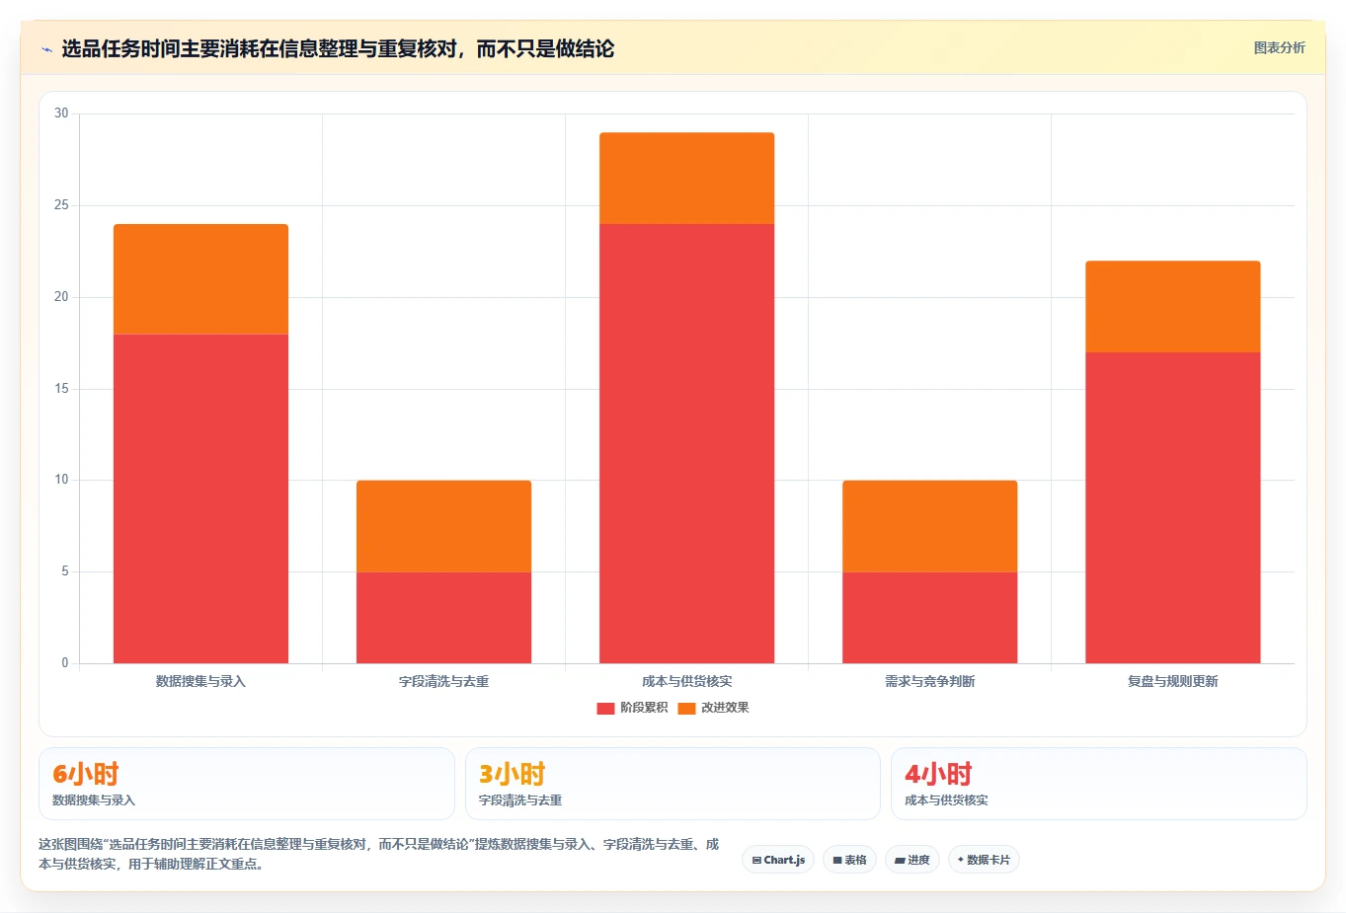Click the 字段清洗与去重 x-axis label
The image size is (1346, 913).
tap(443, 681)
